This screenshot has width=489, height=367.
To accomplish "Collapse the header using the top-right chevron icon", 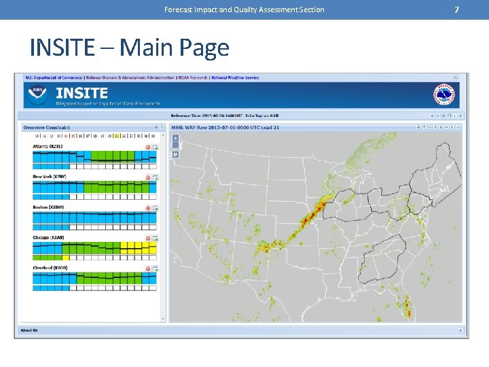I will pyautogui.click(x=456, y=77).
